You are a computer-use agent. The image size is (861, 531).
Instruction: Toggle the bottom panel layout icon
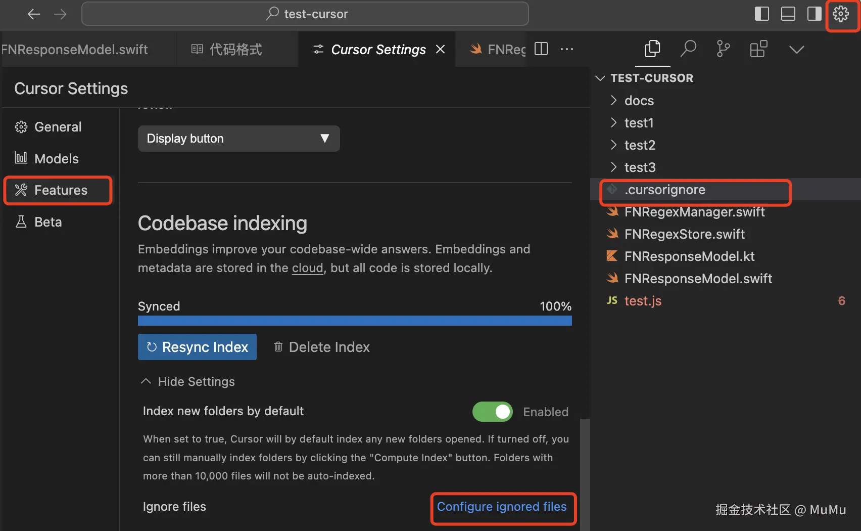(x=788, y=14)
